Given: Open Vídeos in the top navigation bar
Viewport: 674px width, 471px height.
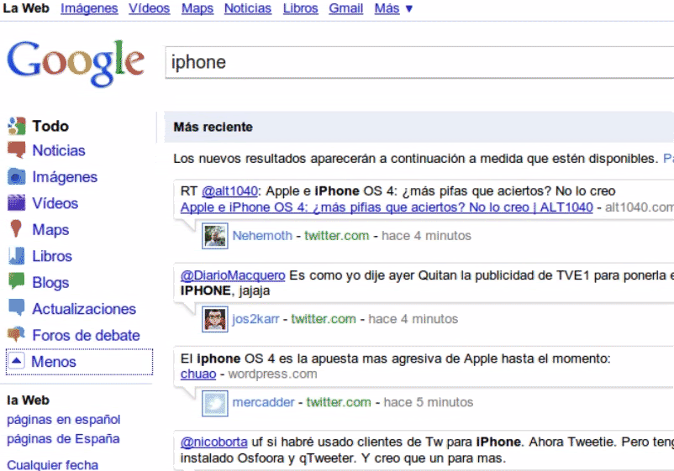Looking at the screenshot, I should click(149, 8).
